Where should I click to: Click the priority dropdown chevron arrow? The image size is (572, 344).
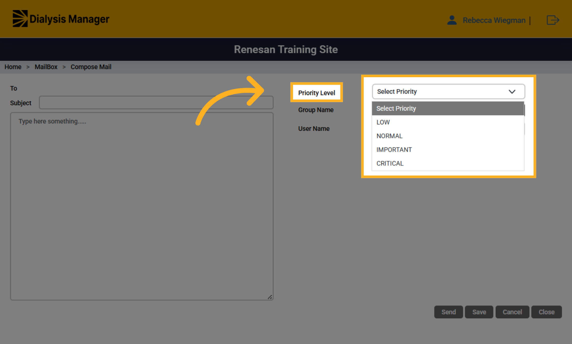(x=512, y=92)
